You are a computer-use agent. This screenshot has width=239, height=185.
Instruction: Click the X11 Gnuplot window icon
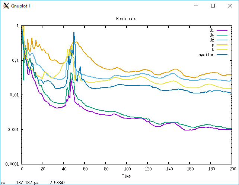pos(6,6)
